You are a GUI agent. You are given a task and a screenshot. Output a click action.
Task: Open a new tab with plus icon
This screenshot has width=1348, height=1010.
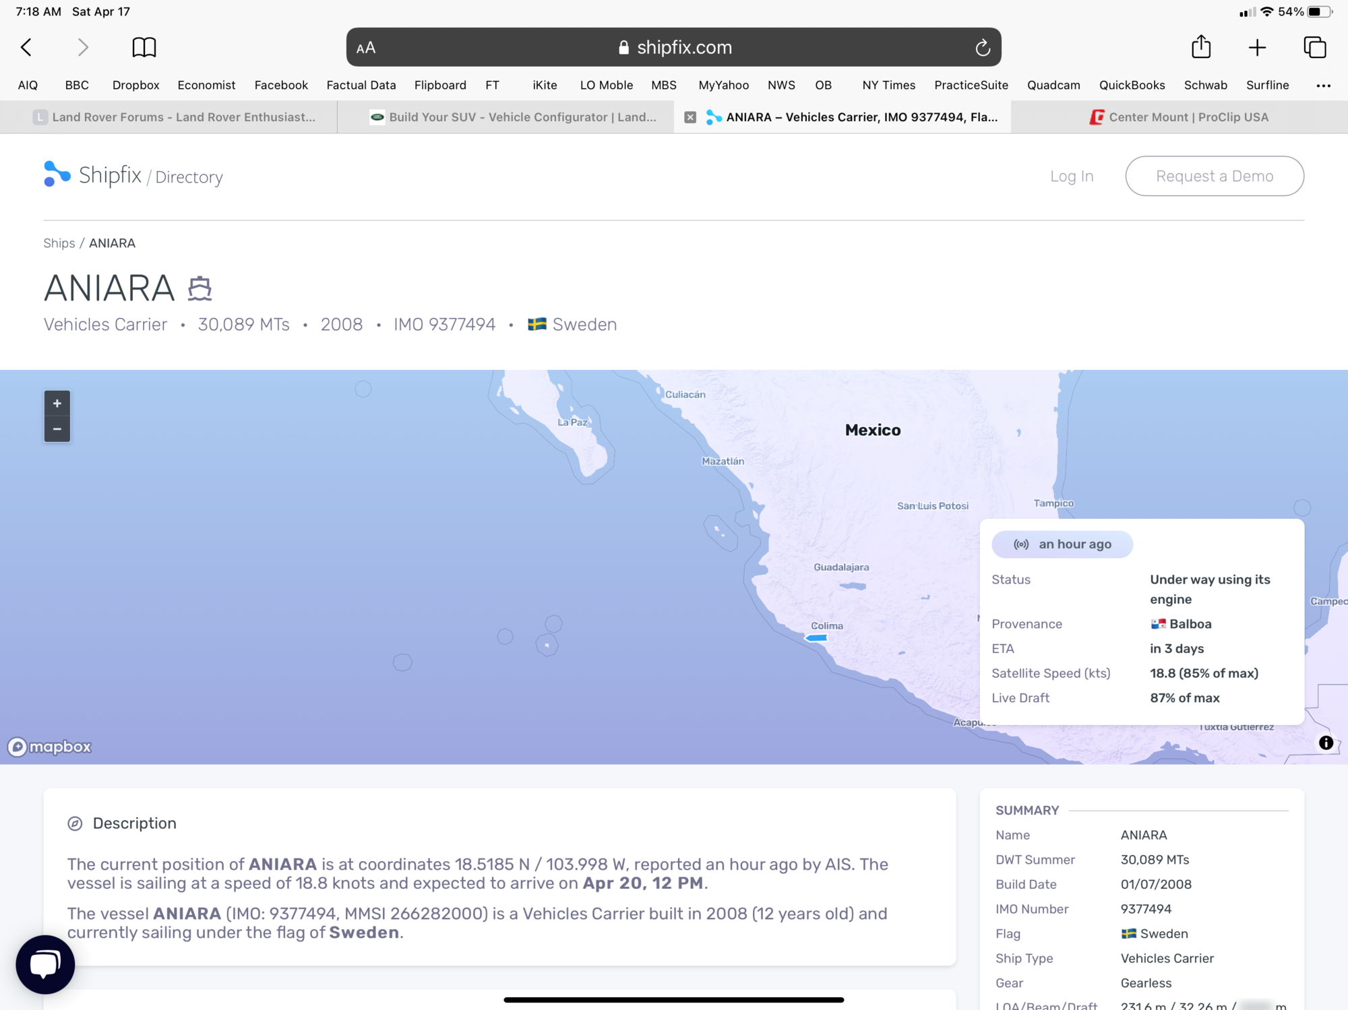click(x=1257, y=47)
